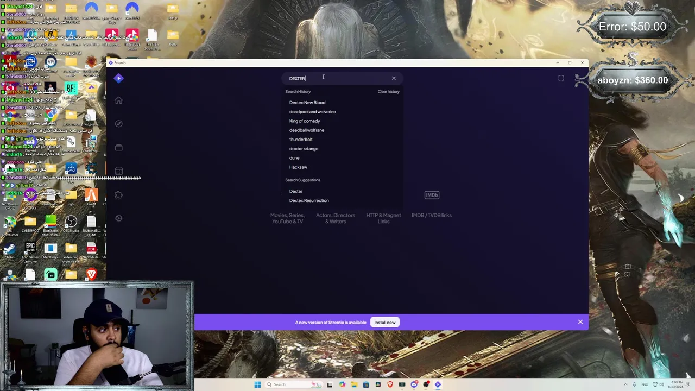The image size is (695, 391).
Task: Click Install now button
Action: click(x=384, y=323)
